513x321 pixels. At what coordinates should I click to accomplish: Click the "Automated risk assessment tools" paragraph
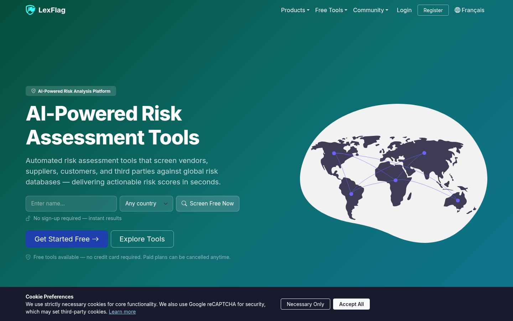click(x=123, y=171)
